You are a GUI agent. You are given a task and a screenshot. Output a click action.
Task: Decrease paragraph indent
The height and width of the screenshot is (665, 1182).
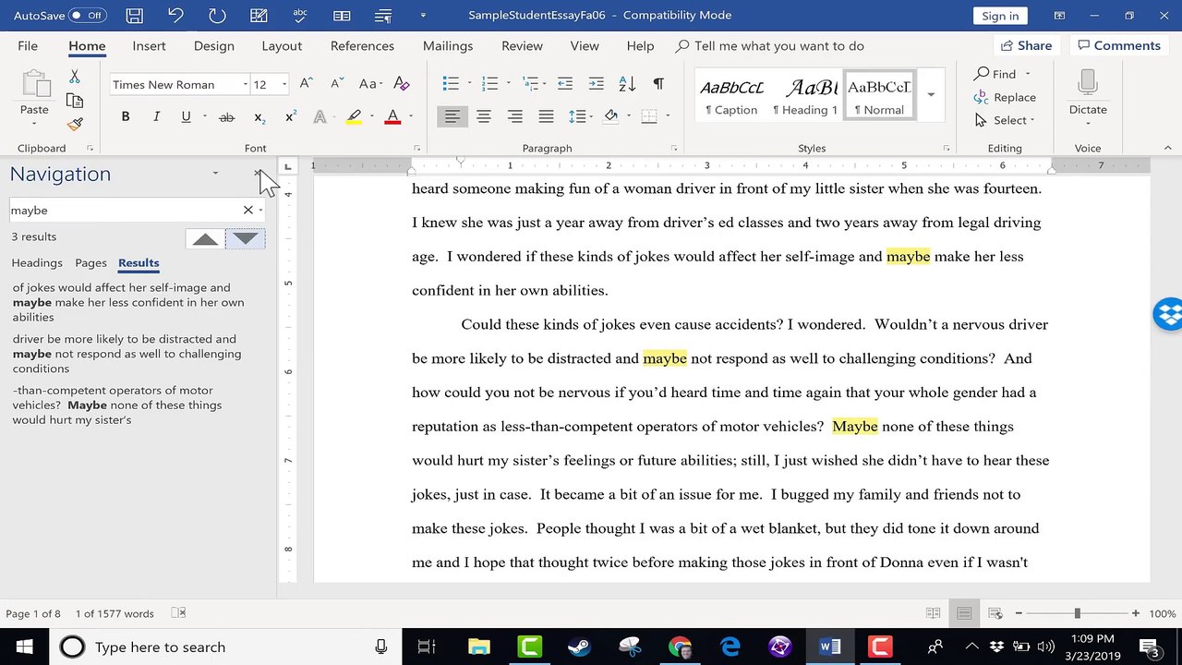coord(564,84)
